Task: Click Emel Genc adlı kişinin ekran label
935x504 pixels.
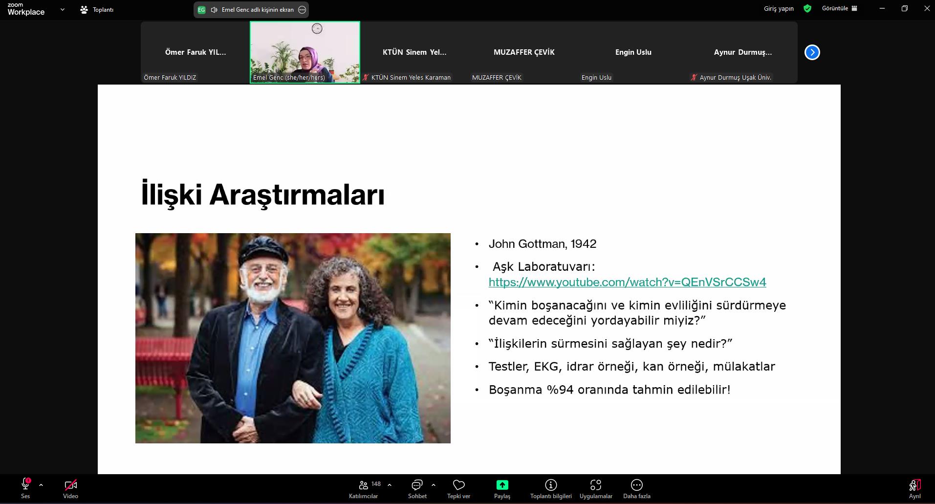Action: [x=258, y=10]
